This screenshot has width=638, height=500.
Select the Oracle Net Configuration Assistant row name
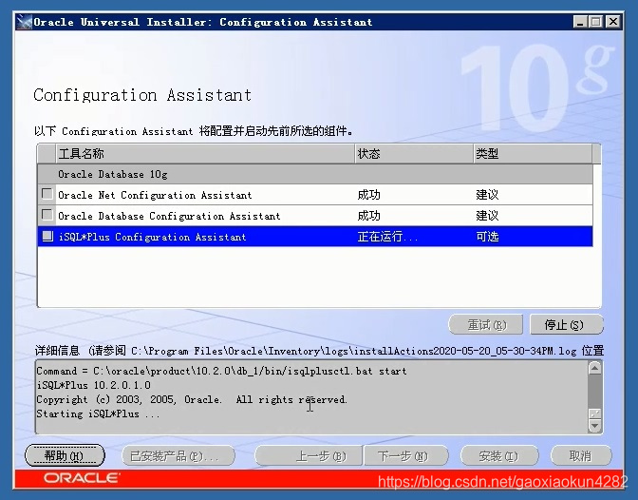click(155, 195)
